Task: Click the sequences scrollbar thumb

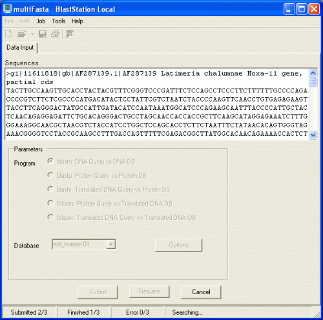Action: click(313, 82)
